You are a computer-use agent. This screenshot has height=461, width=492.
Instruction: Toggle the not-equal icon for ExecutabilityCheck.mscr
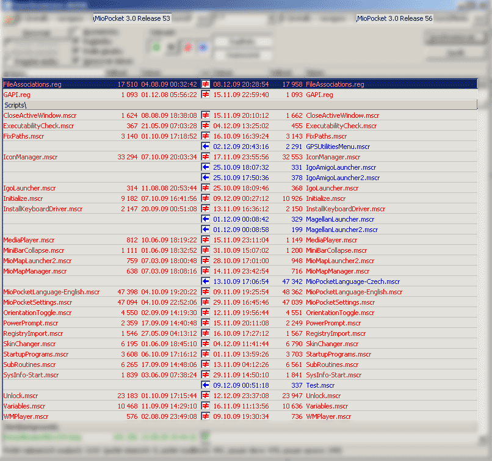point(206,126)
